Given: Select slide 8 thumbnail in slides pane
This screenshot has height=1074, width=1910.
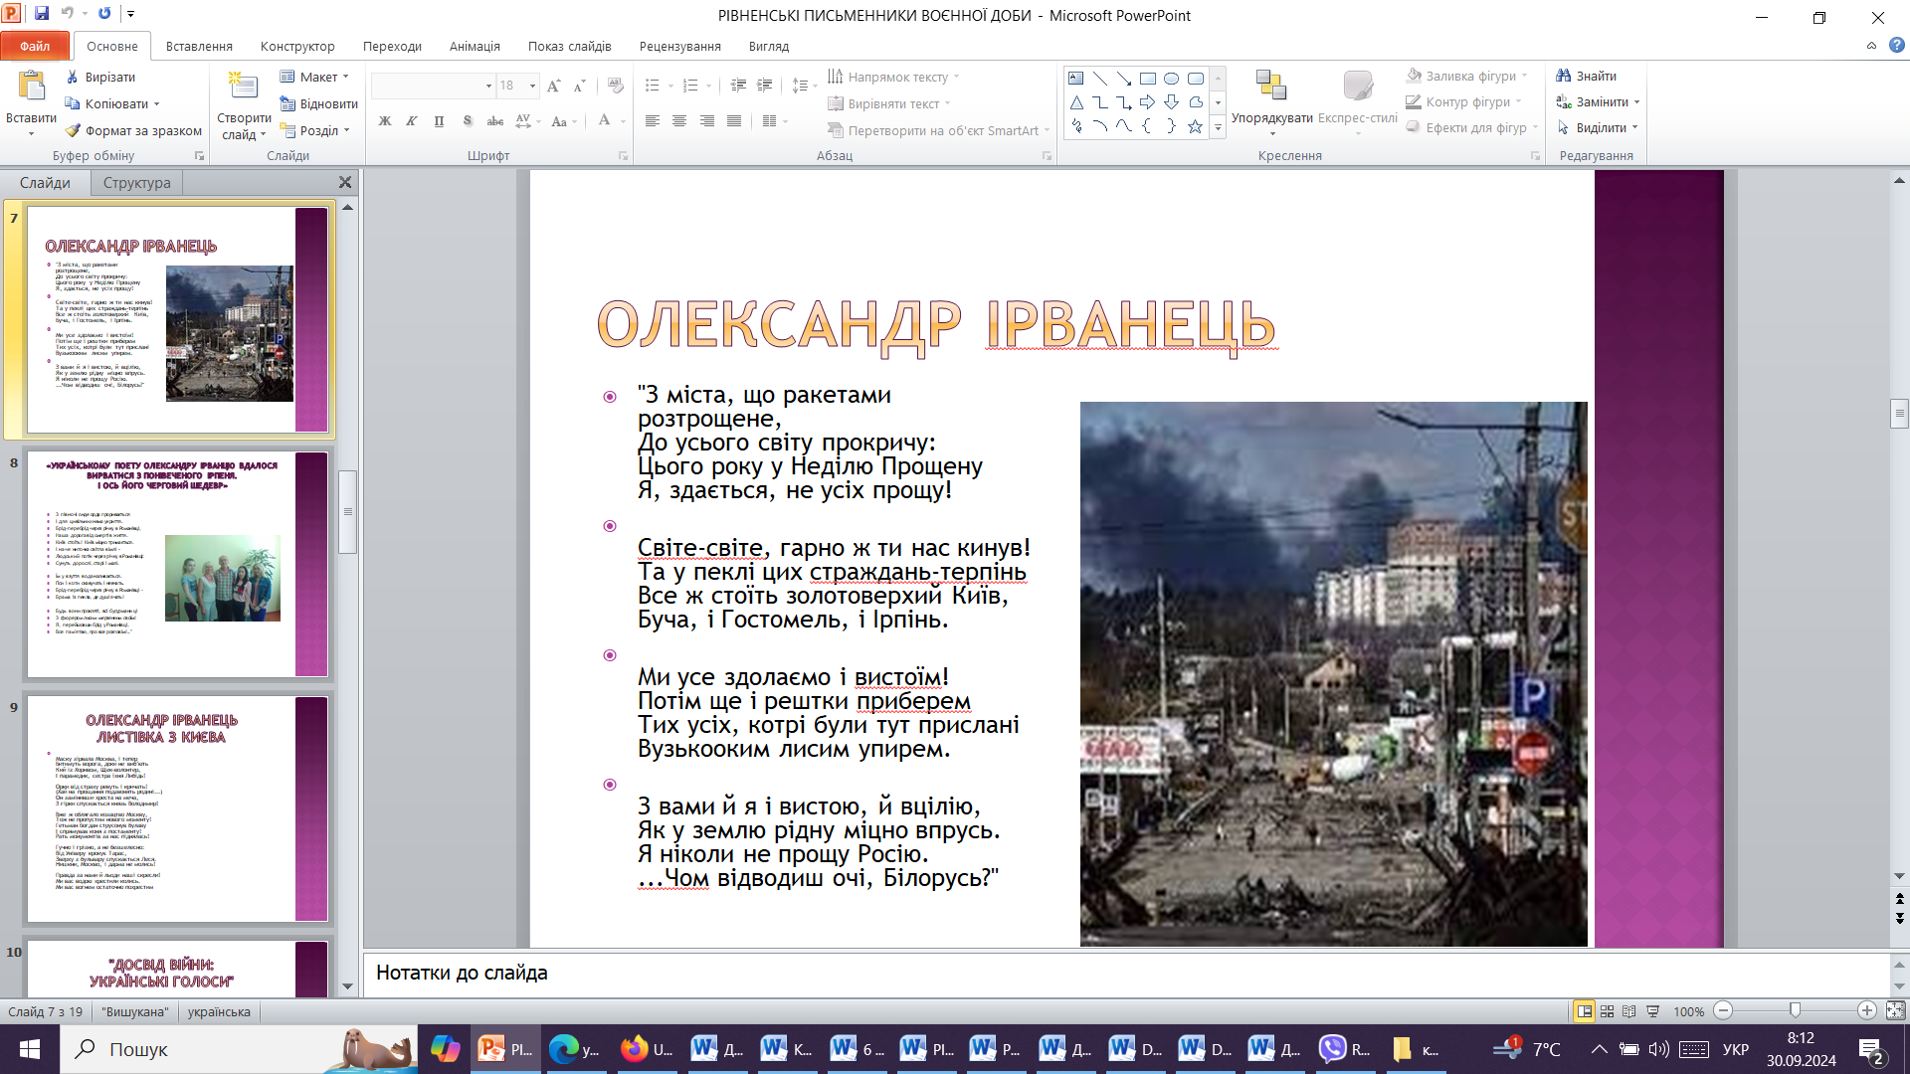Looking at the screenshot, I should click(x=177, y=564).
